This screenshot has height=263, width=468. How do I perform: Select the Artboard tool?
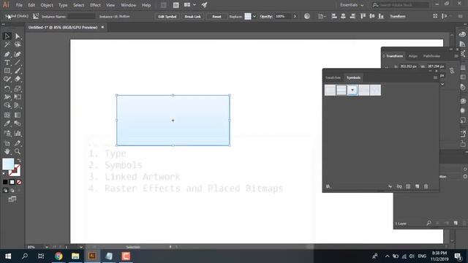coord(7,143)
